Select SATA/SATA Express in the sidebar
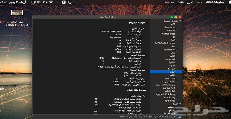 [x=165, y=43]
